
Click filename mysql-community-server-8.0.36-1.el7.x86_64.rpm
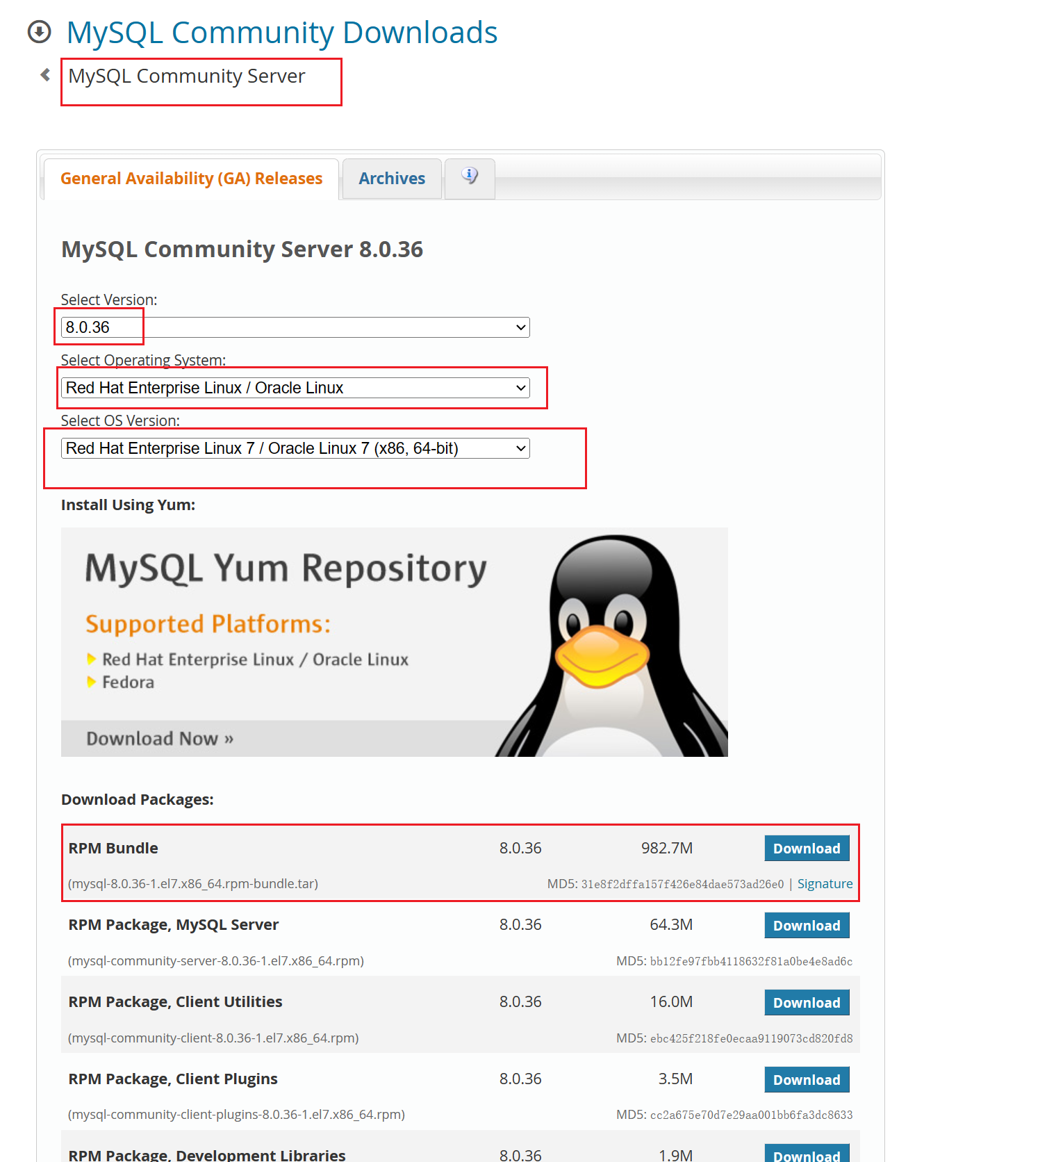[216, 961]
